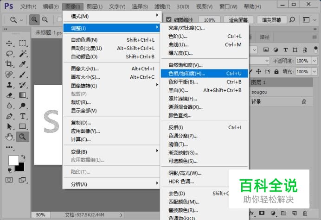
Task: Open opacity 100% dropdown arrow
Action: point(314,61)
